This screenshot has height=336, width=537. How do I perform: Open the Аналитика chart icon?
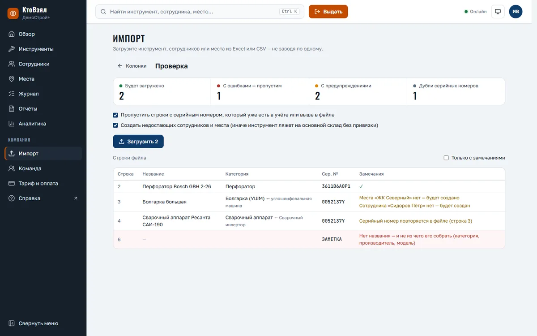point(12,124)
